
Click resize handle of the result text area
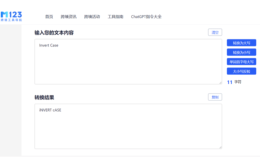(x=220, y=147)
